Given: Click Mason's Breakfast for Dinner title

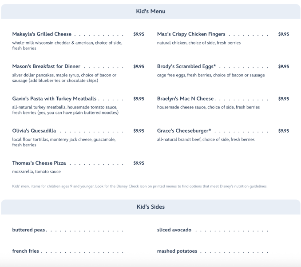Looking at the screenshot, I should tap(46, 66).
